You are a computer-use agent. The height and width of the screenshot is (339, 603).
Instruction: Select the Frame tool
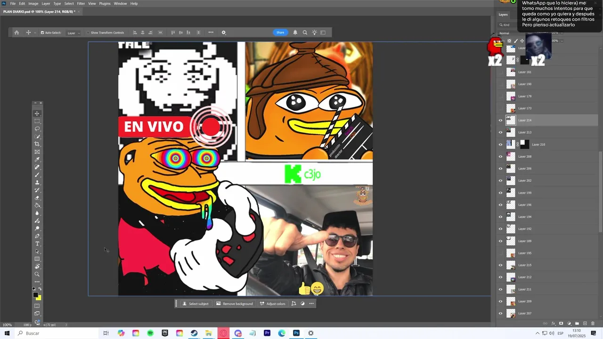[37, 152]
